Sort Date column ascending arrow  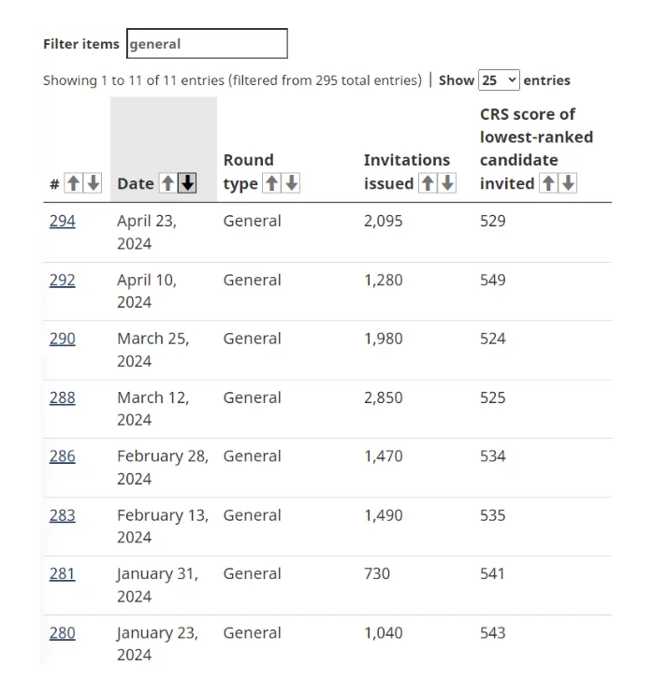(167, 183)
